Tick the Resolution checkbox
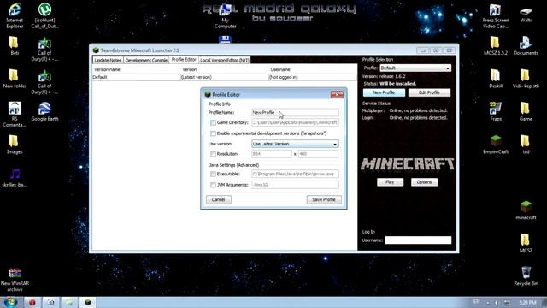The height and width of the screenshot is (308, 547). [x=213, y=154]
